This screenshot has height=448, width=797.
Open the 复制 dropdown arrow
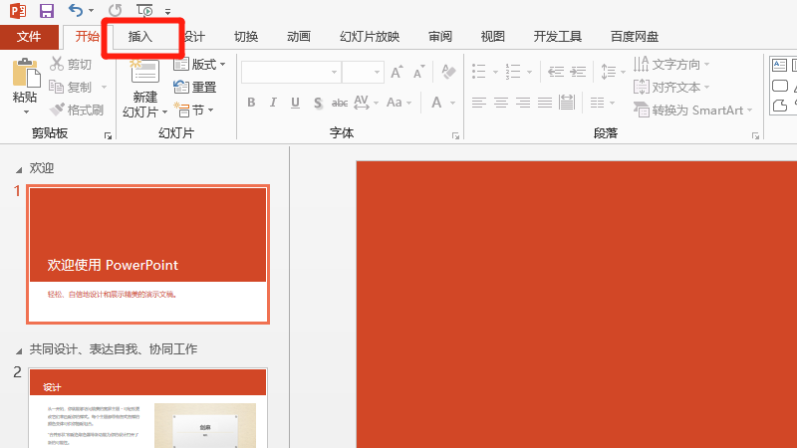(105, 87)
